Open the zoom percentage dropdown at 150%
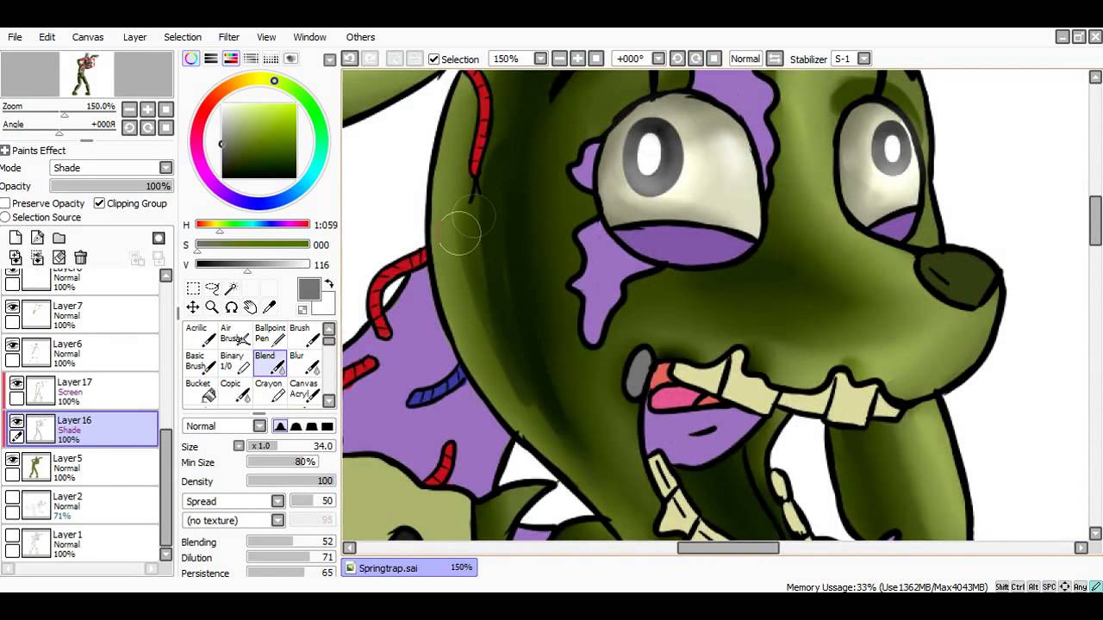Image resolution: width=1103 pixels, height=620 pixels. [x=540, y=59]
